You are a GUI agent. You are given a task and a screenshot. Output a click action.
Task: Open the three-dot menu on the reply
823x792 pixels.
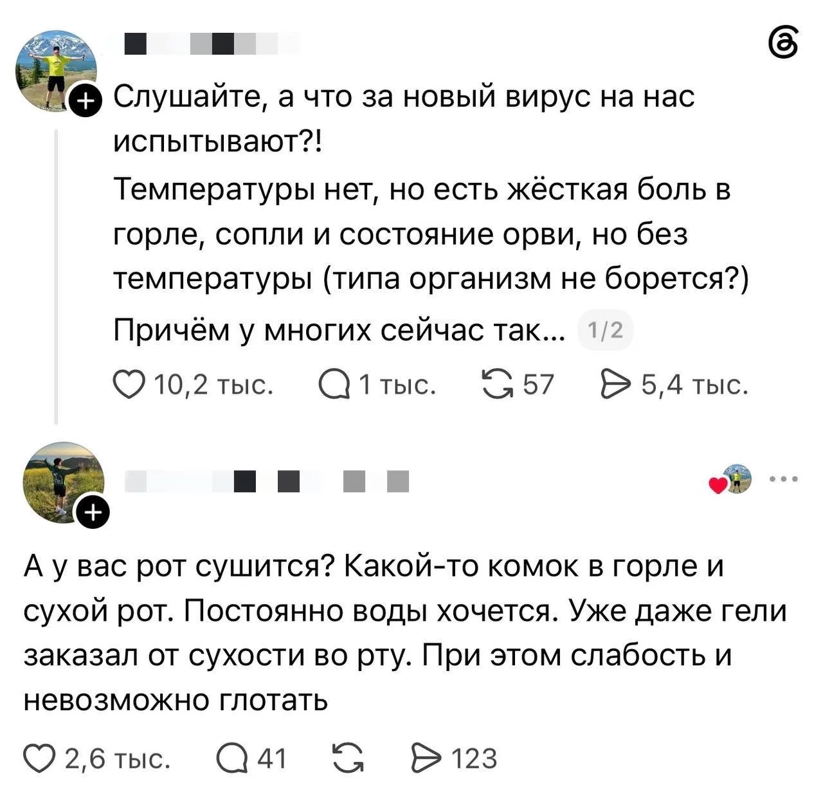[x=784, y=479]
